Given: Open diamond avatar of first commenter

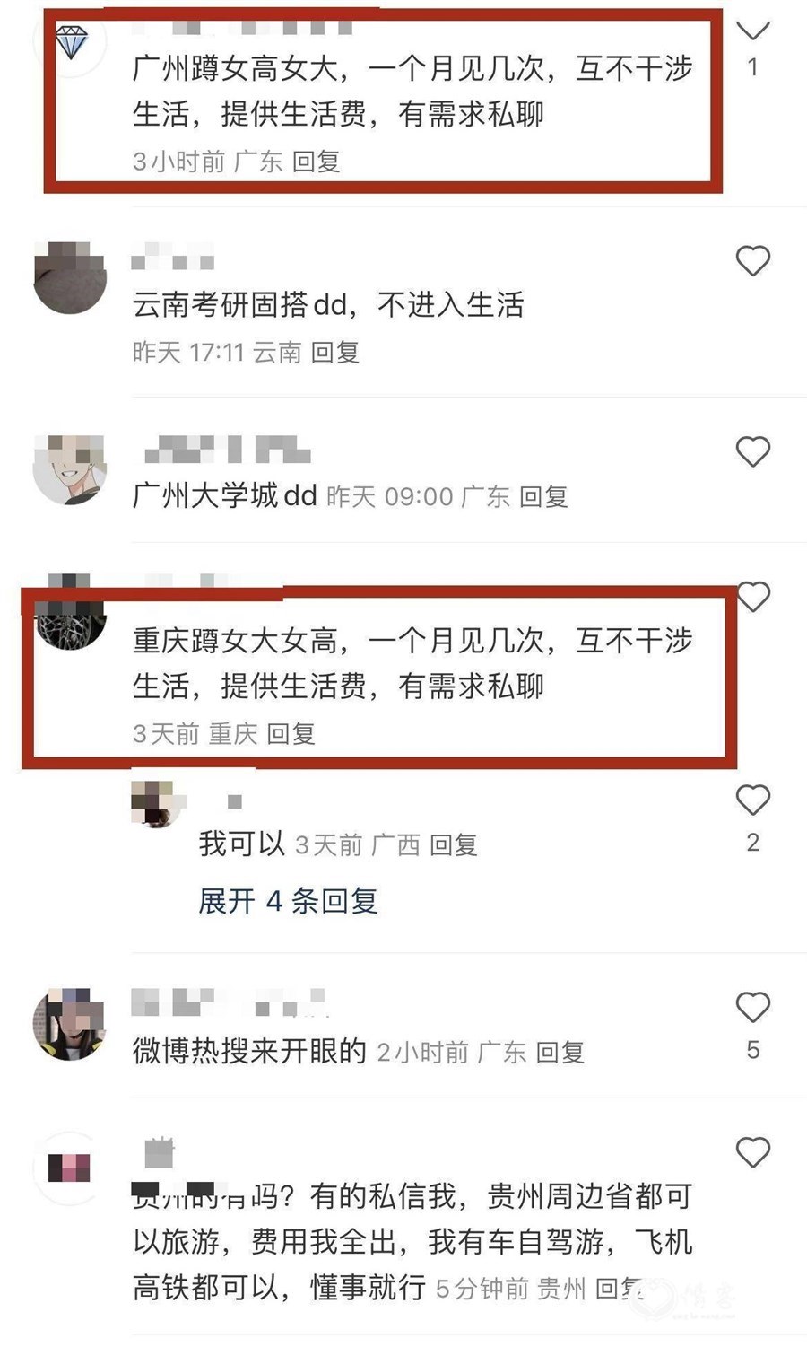Looking at the screenshot, I should 70,40.
